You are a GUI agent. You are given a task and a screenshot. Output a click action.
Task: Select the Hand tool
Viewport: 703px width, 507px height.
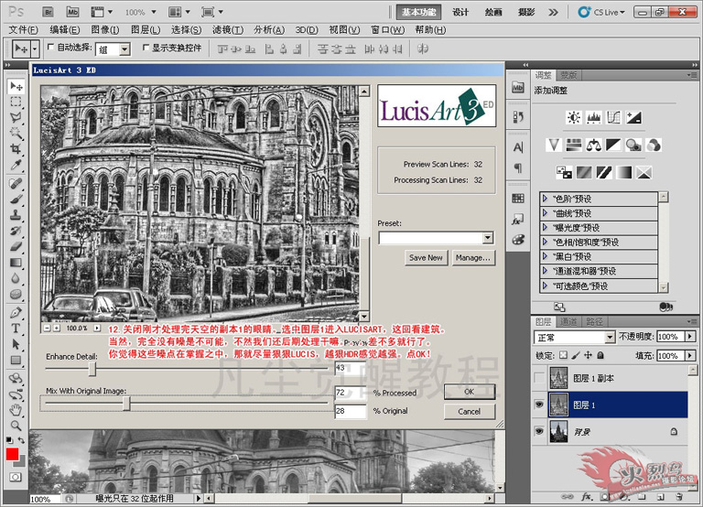(16, 409)
